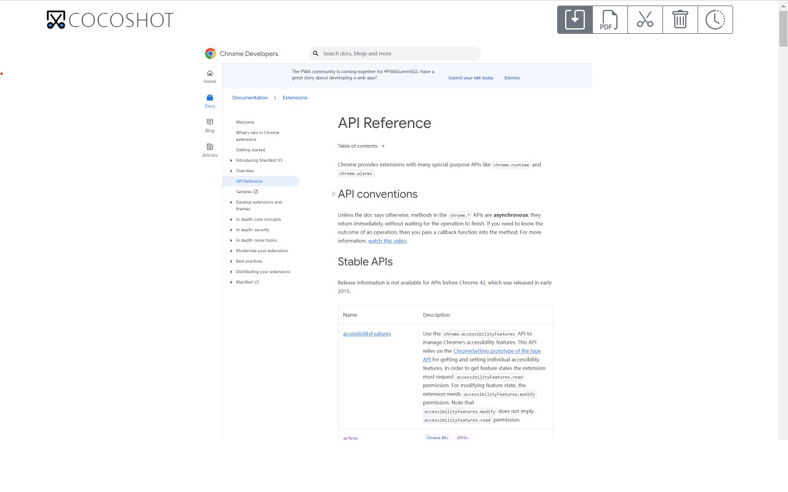Expand the Manifest V2 section
788x492 pixels.
click(x=231, y=282)
